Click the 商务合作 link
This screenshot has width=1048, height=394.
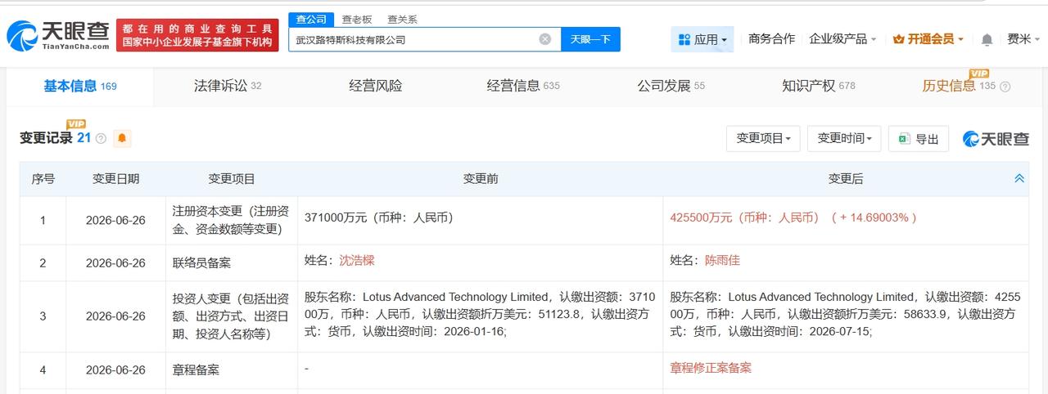click(x=771, y=39)
